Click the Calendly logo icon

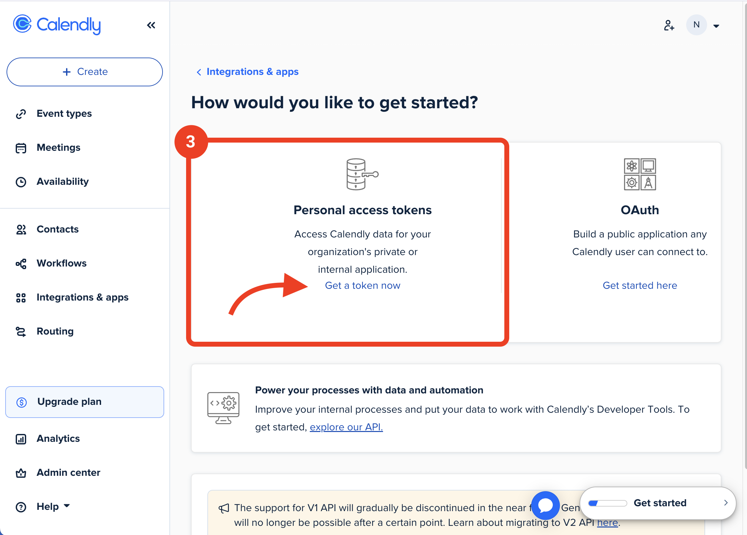click(x=22, y=24)
